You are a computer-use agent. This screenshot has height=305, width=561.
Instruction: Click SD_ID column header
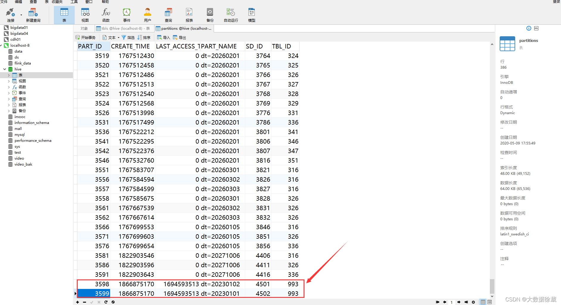click(x=258, y=46)
